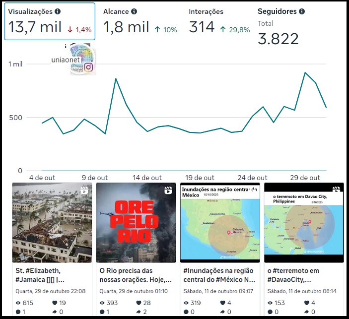Open the Davao City earthquake map thumbnail
Screen dimensions: 349x319
[x=303, y=223]
